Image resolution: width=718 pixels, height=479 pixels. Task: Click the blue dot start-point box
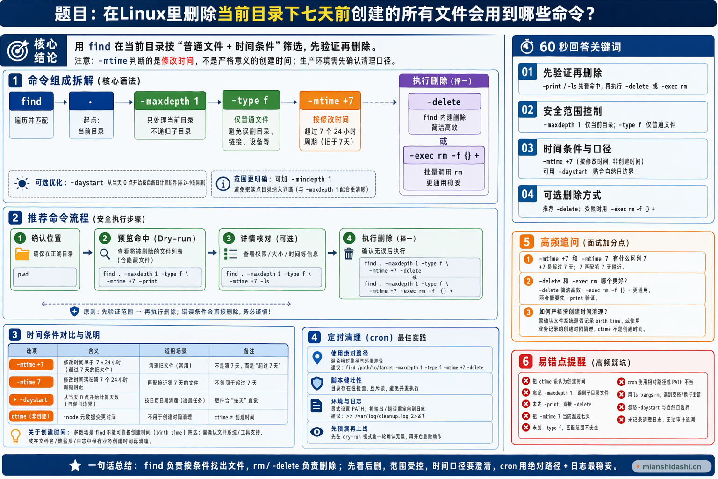pos(91,101)
